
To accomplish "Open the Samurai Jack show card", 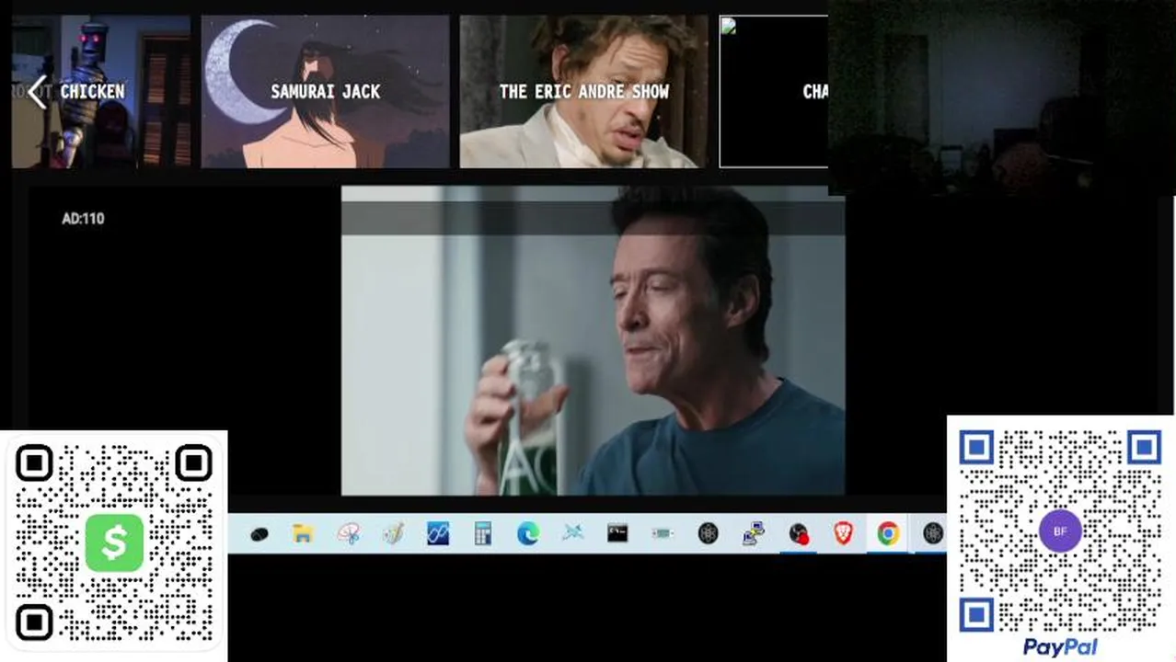I will 325,91.
